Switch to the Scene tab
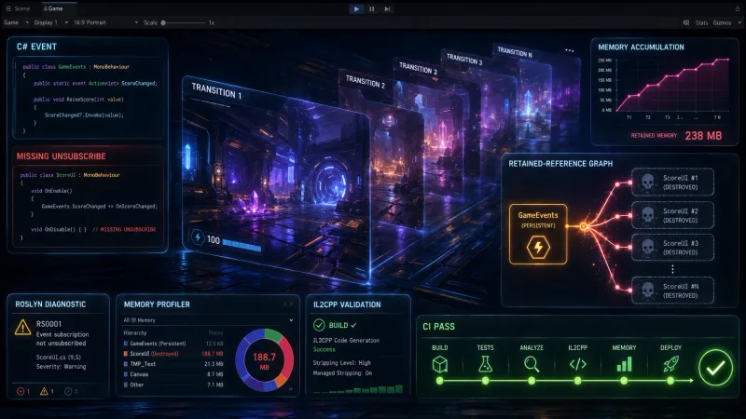 (18, 8)
